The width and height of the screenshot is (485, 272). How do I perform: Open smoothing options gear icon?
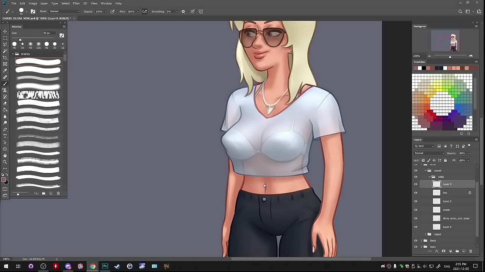coord(183,11)
